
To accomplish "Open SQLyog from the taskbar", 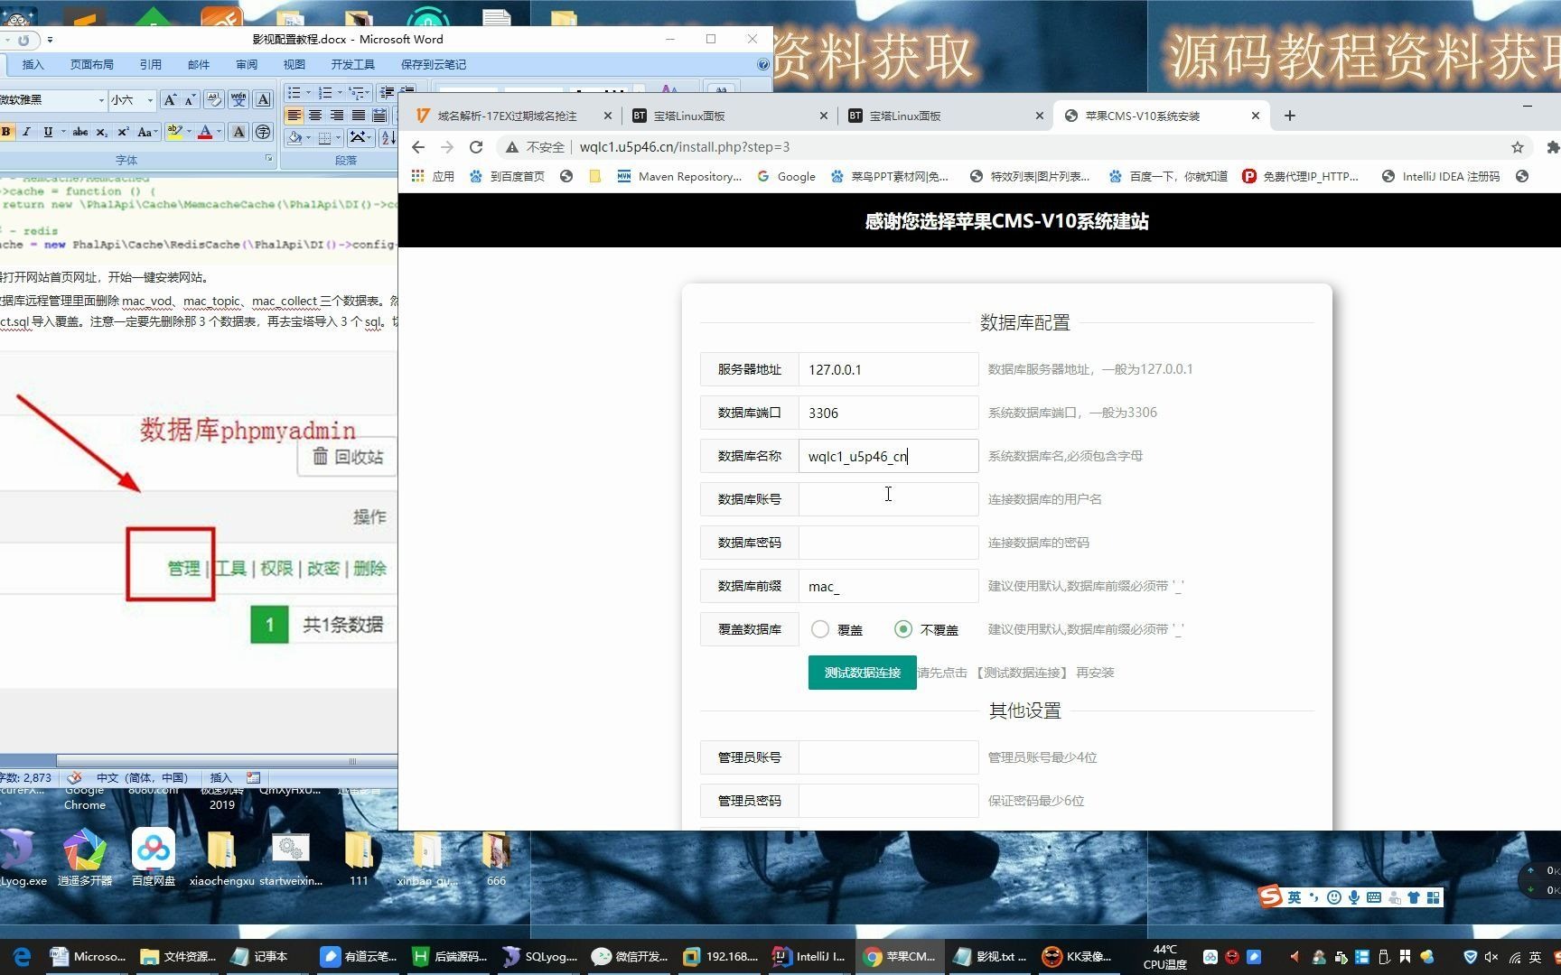I will pos(540,956).
